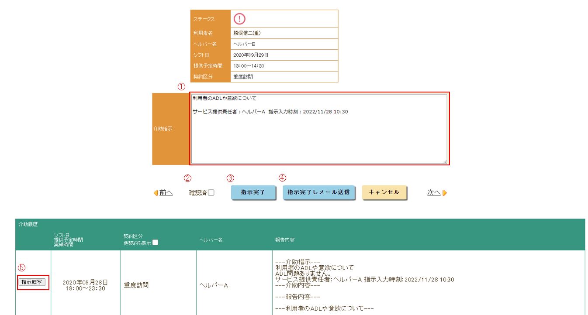
Task: Enable the 他契約も表示 checkbox
Action: pos(155,243)
